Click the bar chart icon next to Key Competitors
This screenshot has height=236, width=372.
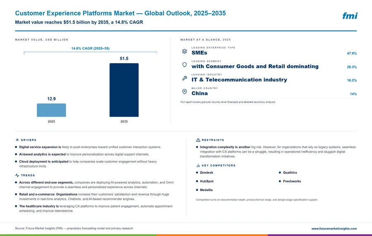(198, 165)
